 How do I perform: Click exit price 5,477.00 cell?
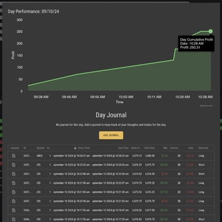[x=150, y=210]
